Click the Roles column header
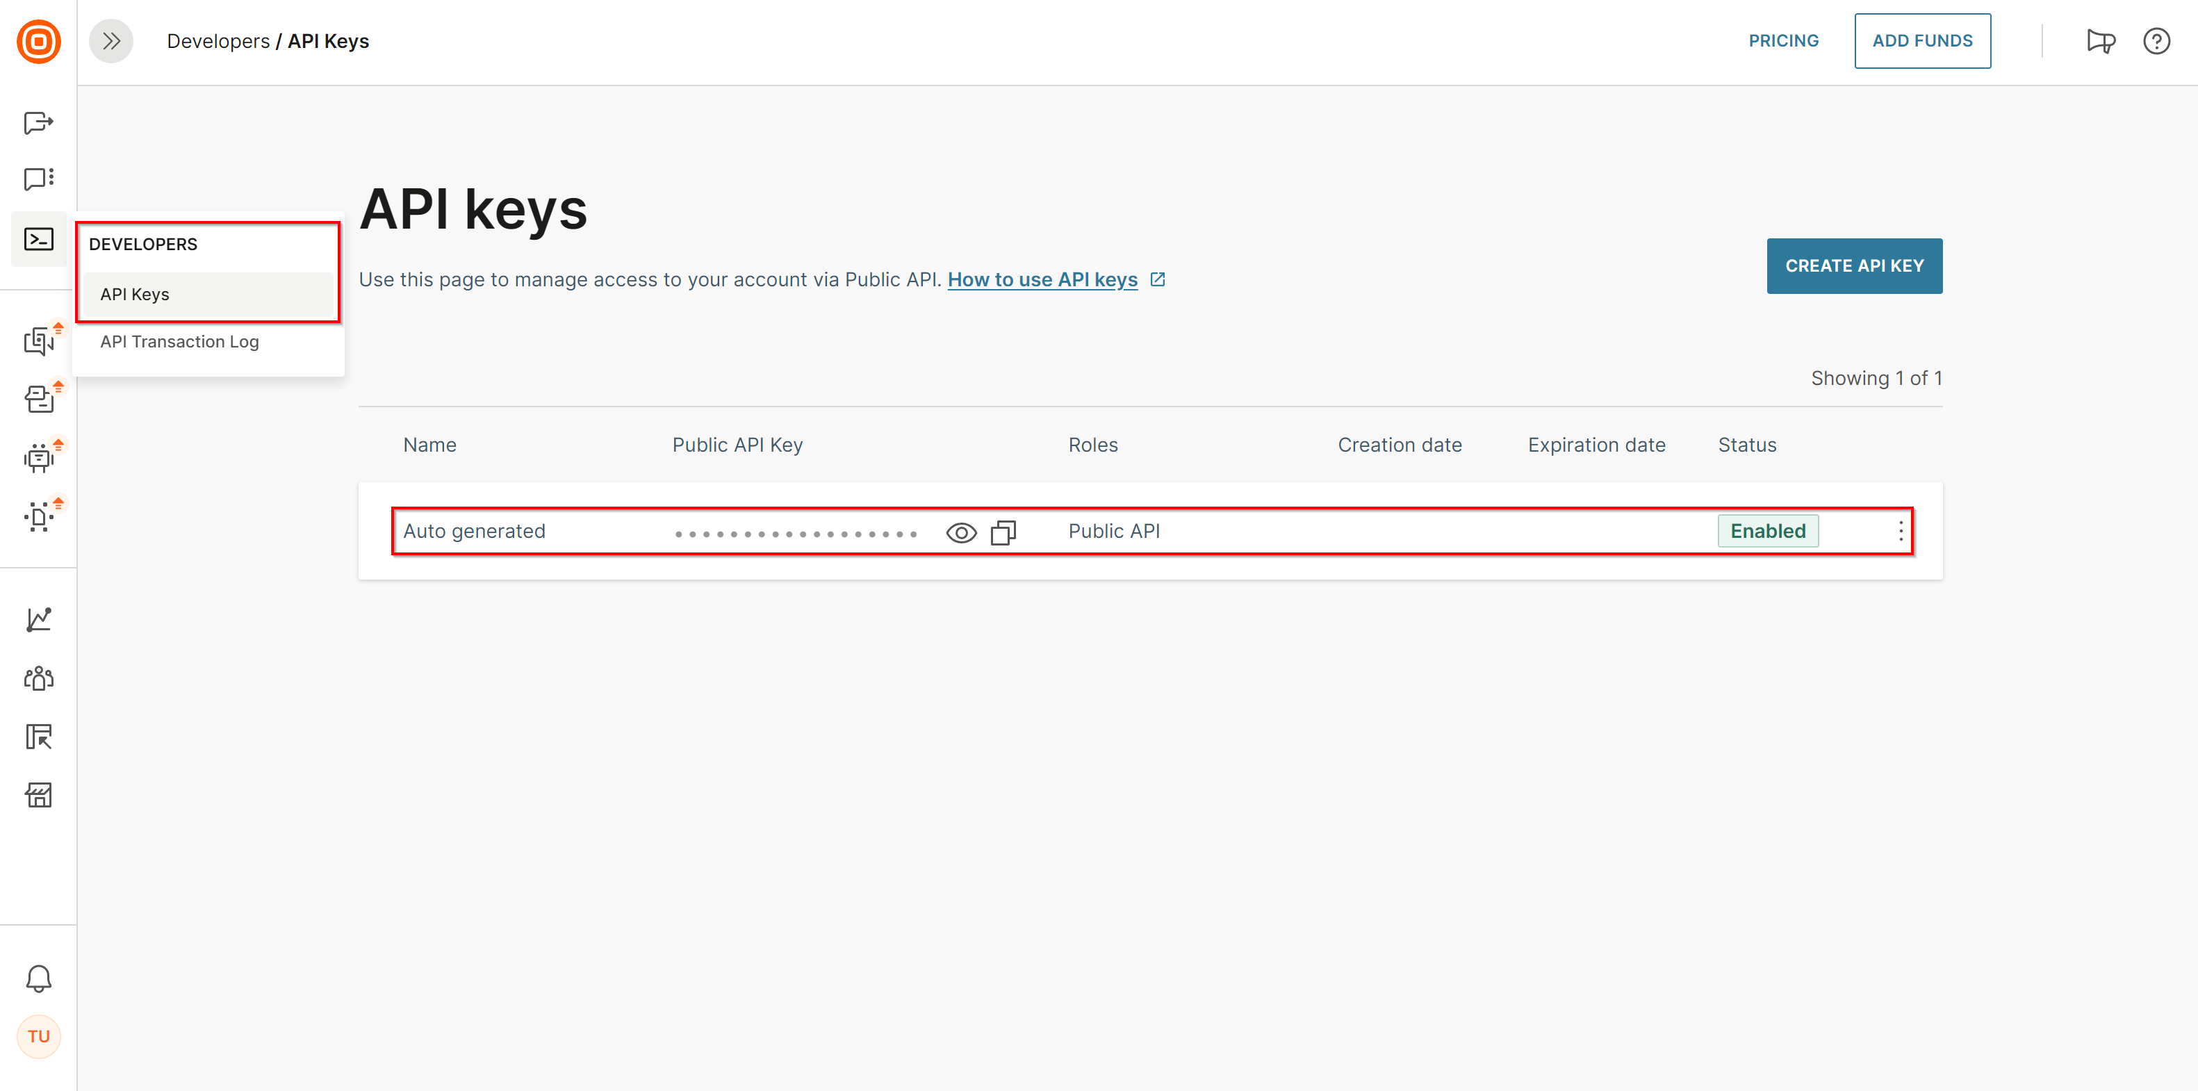Image resolution: width=2198 pixels, height=1091 pixels. click(1092, 445)
